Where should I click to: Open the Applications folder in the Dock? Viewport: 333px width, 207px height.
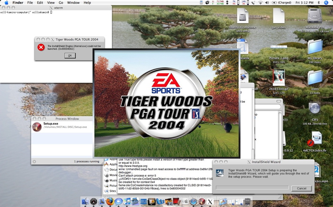(x=223, y=201)
